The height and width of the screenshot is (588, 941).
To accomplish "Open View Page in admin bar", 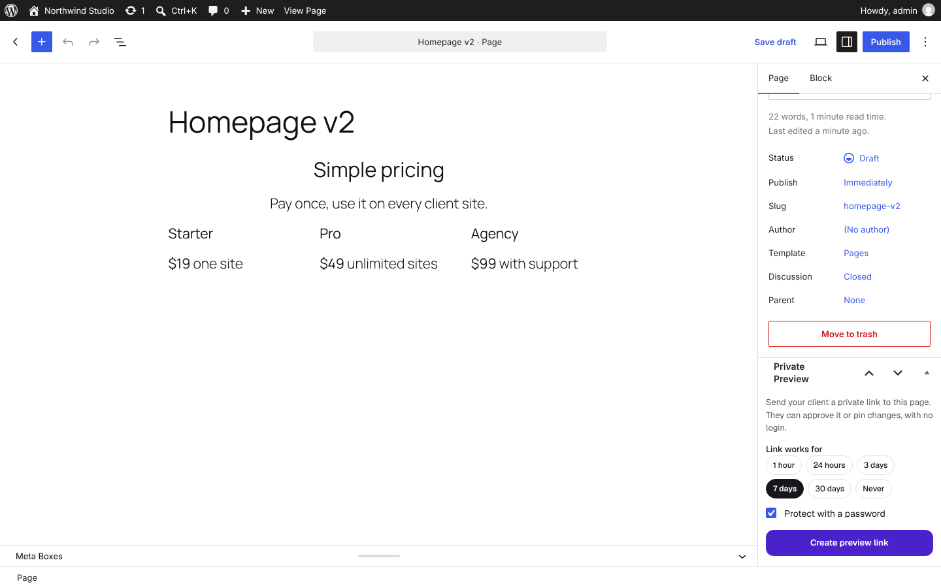I will pos(305,10).
